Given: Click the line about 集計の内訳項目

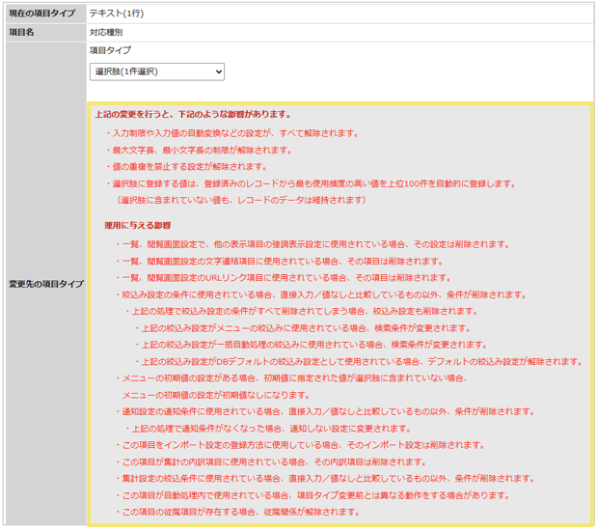Looking at the screenshot, I should (x=271, y=462).
